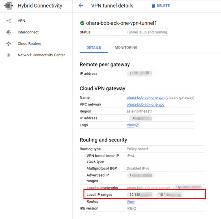Open the ohara-bob-ack-one-vpn gateway link
Viewport: 221px width, 219px height.
[x=145, y=98]
